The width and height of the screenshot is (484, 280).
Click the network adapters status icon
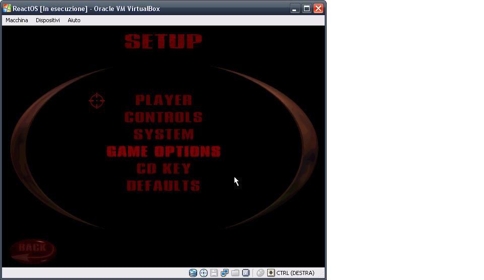[x=224, y=273]
